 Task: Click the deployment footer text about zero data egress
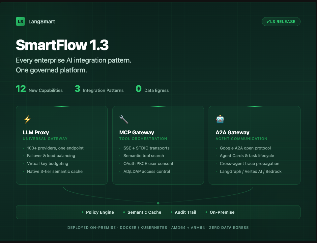[158, 228]
